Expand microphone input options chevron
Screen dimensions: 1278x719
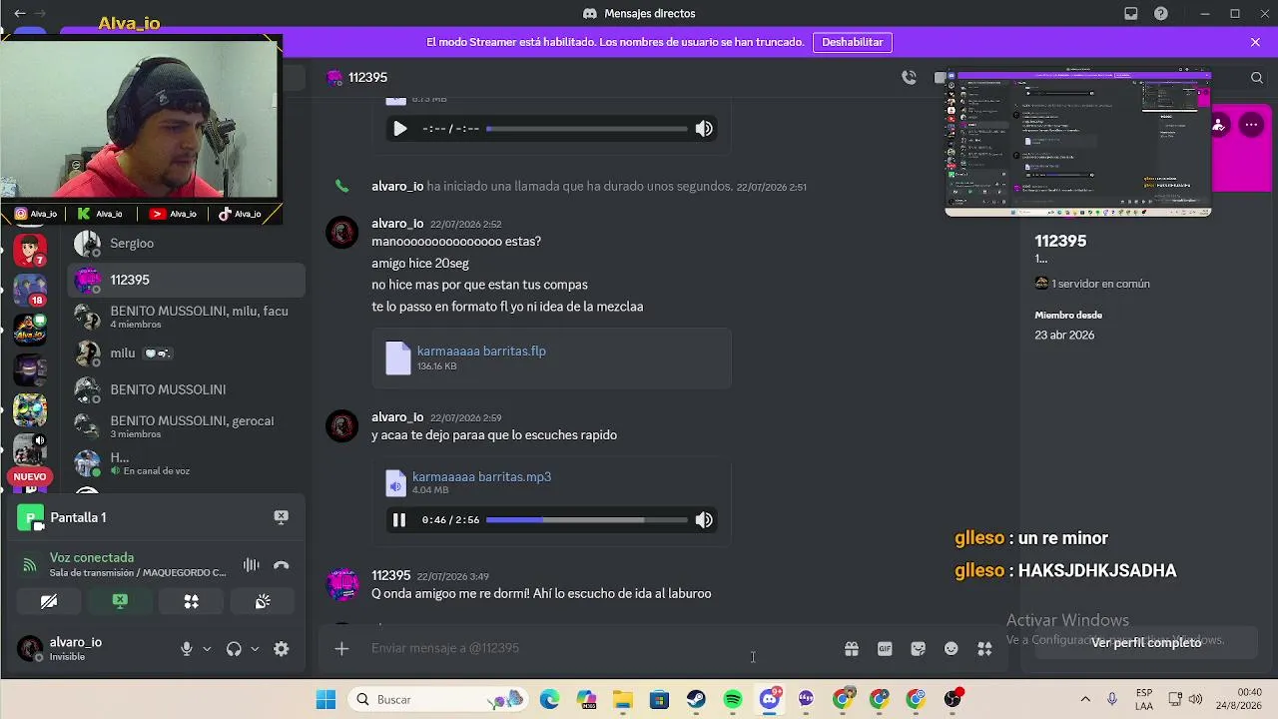207,649
